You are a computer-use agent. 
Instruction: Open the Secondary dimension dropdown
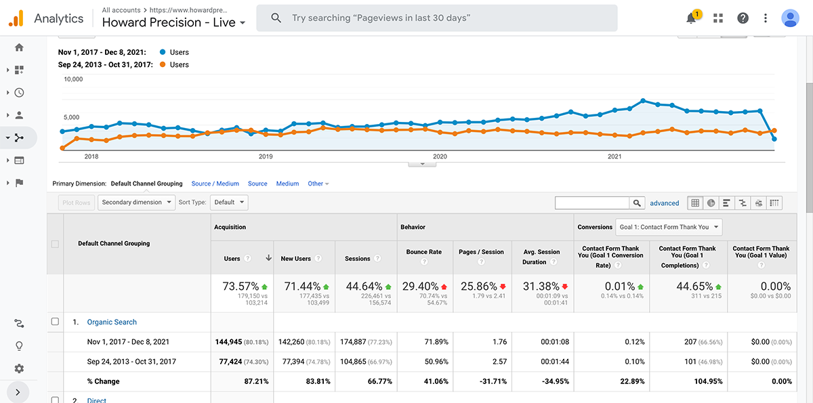[x=136, y=202]
